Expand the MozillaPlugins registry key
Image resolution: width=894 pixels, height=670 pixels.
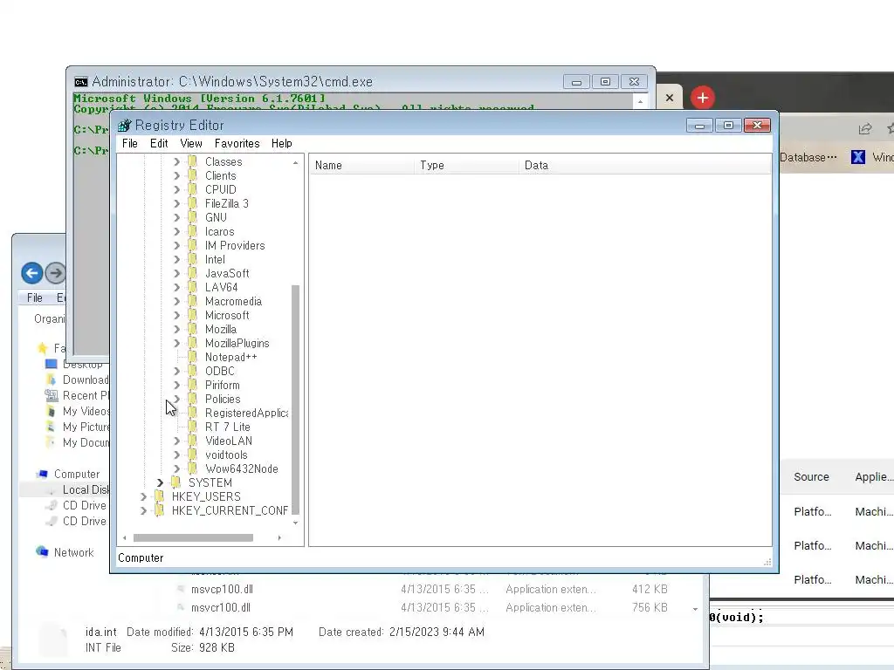click(176, 343)
